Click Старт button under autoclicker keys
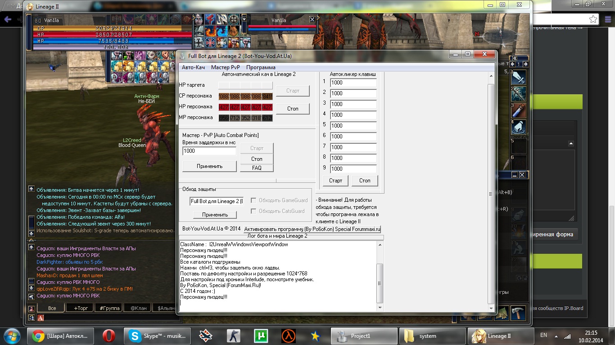This screenshot has height=345, width=615. click(x=335, y=181)
